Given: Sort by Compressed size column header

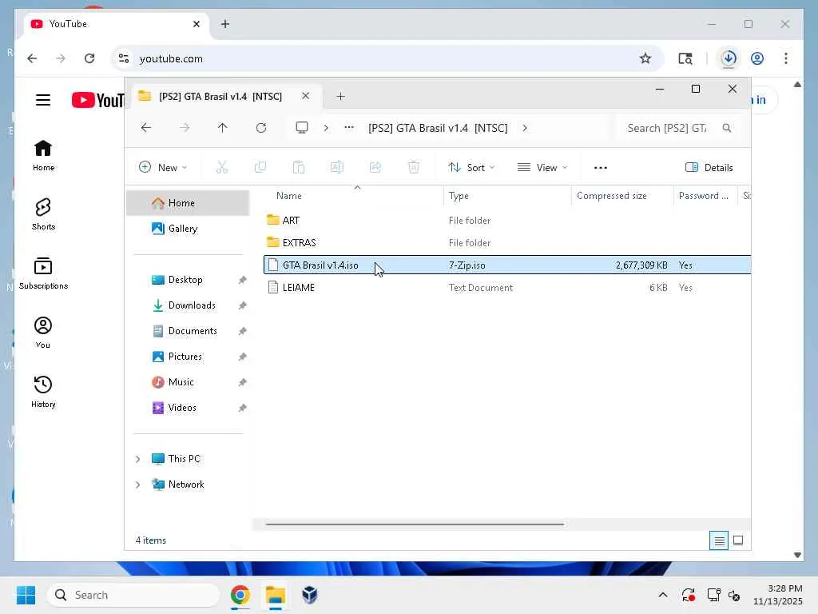Looking at the screenshot, I should (x=622, y=196).
